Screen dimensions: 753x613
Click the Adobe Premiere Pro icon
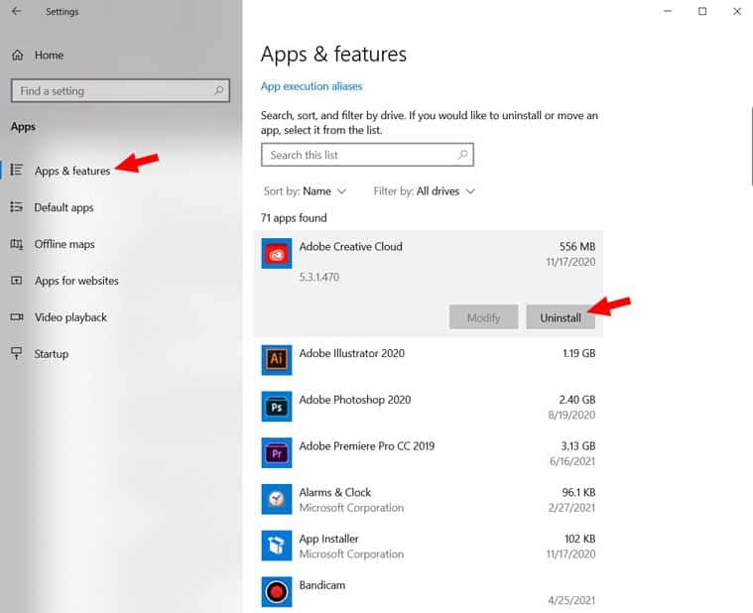tap(277, 452)
